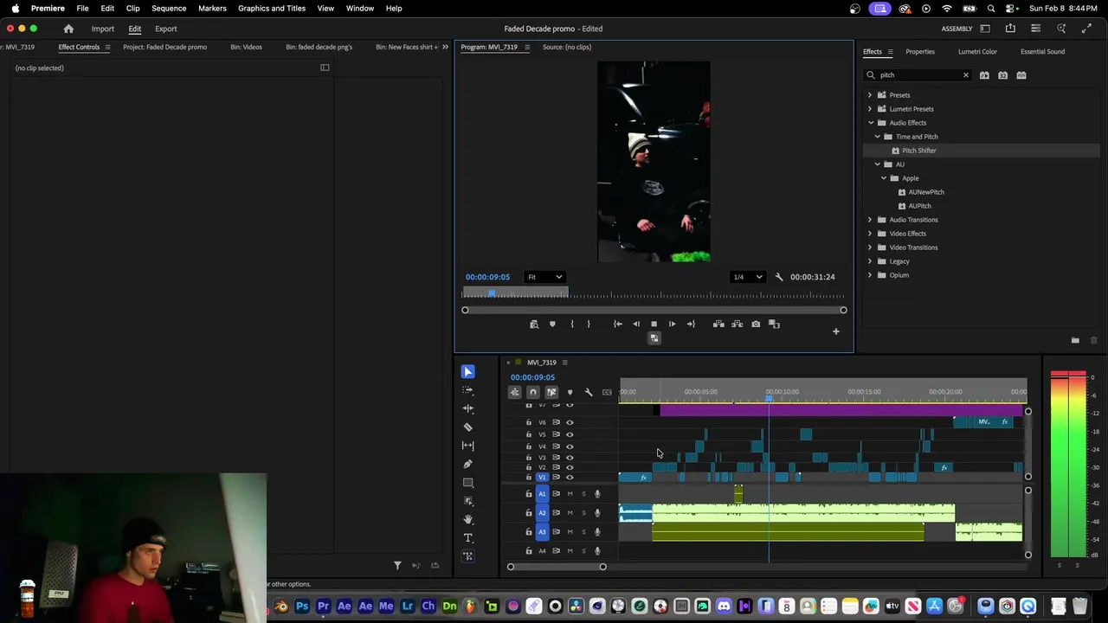The height and width of the screenshot is (623, 1108).
Task: Filter effects by 32-bit Color icon
Action: click(1002, 75)
